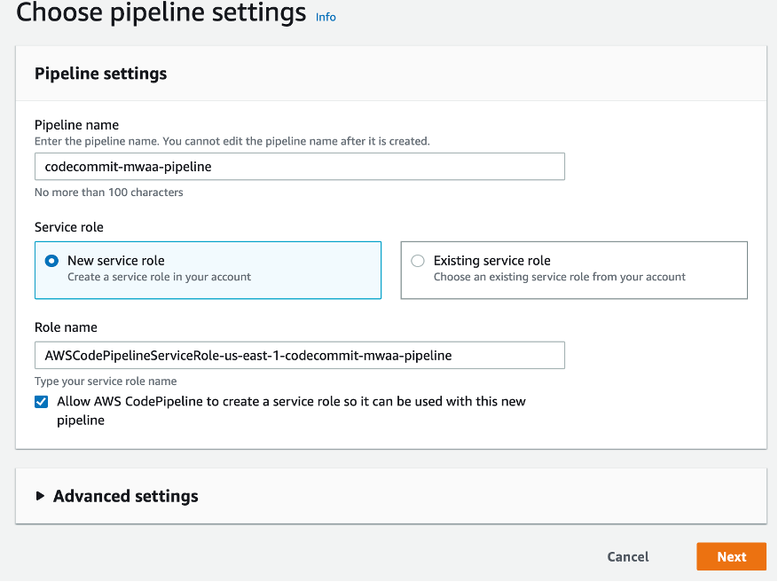The width and height of the screenshot is (778, 582).
Task: Select the New service role radio button
Action: tap(52, 261)
